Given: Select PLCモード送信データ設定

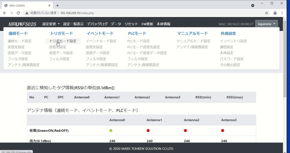Looking at the screenshot, I should point(147,53).
